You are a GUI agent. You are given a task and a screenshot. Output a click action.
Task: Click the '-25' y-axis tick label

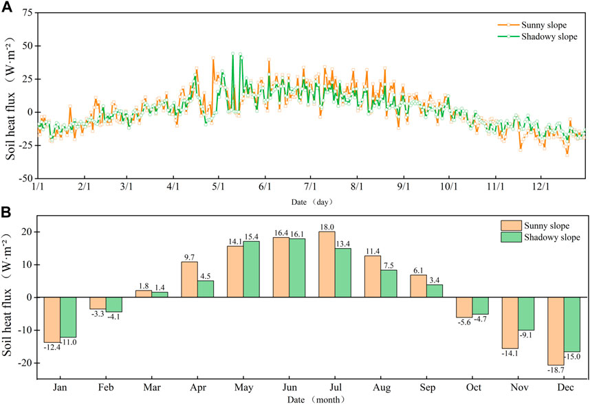pyautogui.click(x=26, y=146)
